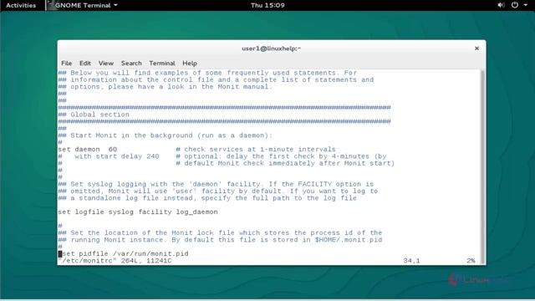
Task: Click the 'with start delay 240' text
Action: (x=117, y=156)
